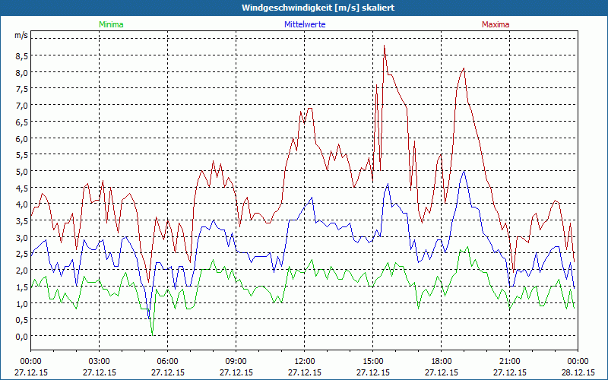The image size is (608, 380).
Task: Click the 3,5 y-axis value
Action: pos(22,221)
